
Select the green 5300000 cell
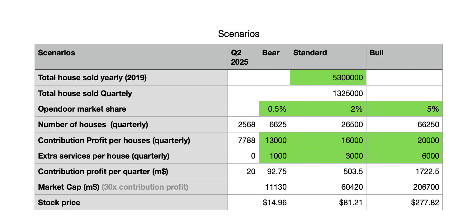(x=328, y=77)
